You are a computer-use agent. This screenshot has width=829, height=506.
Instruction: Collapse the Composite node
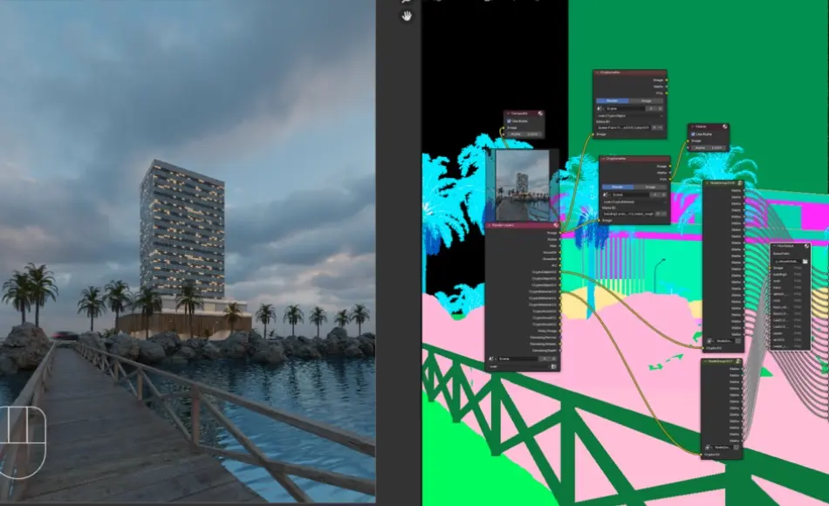[x=506, y=113]
